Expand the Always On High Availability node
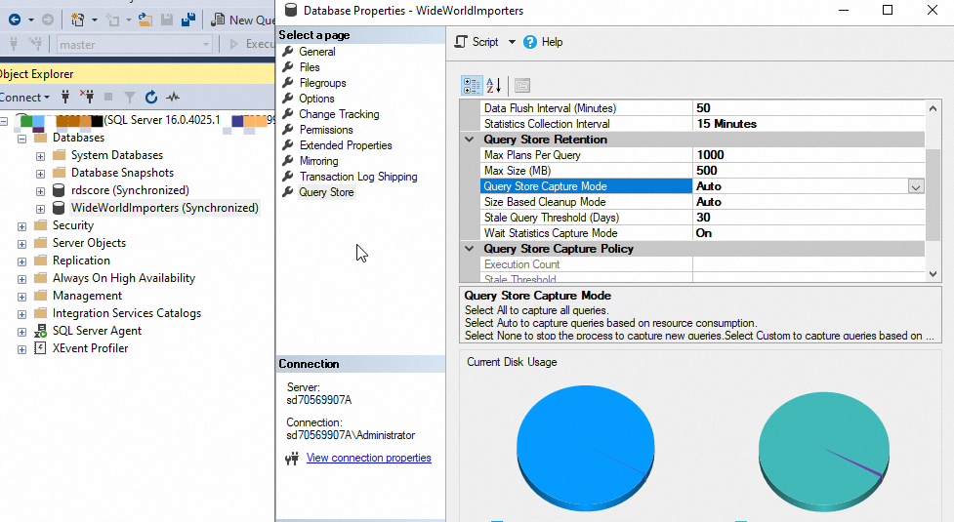Viewport: 954px width, 522px height. pos(21,279)
